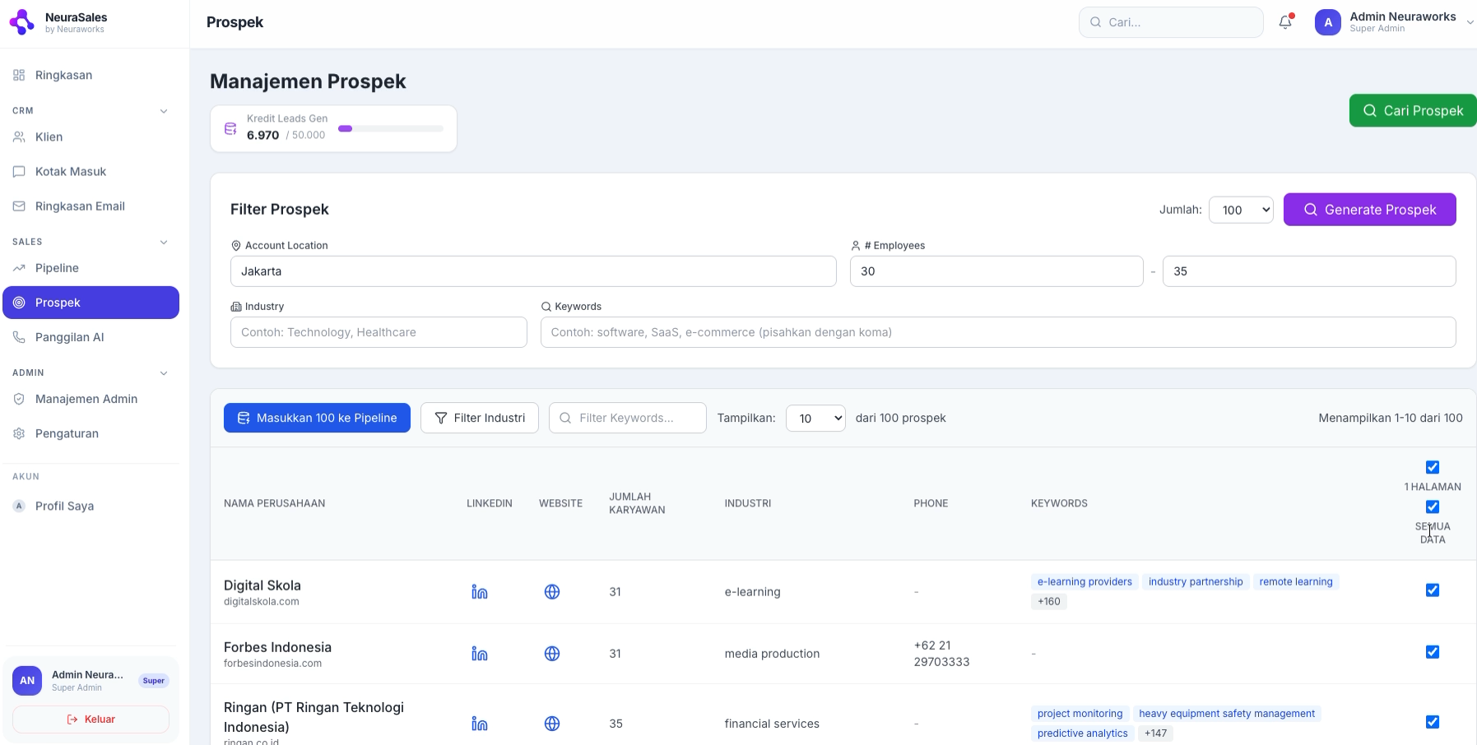Open Klien in sidebar
This screenshot has height=745, width=1477.
tap(91, 137)
